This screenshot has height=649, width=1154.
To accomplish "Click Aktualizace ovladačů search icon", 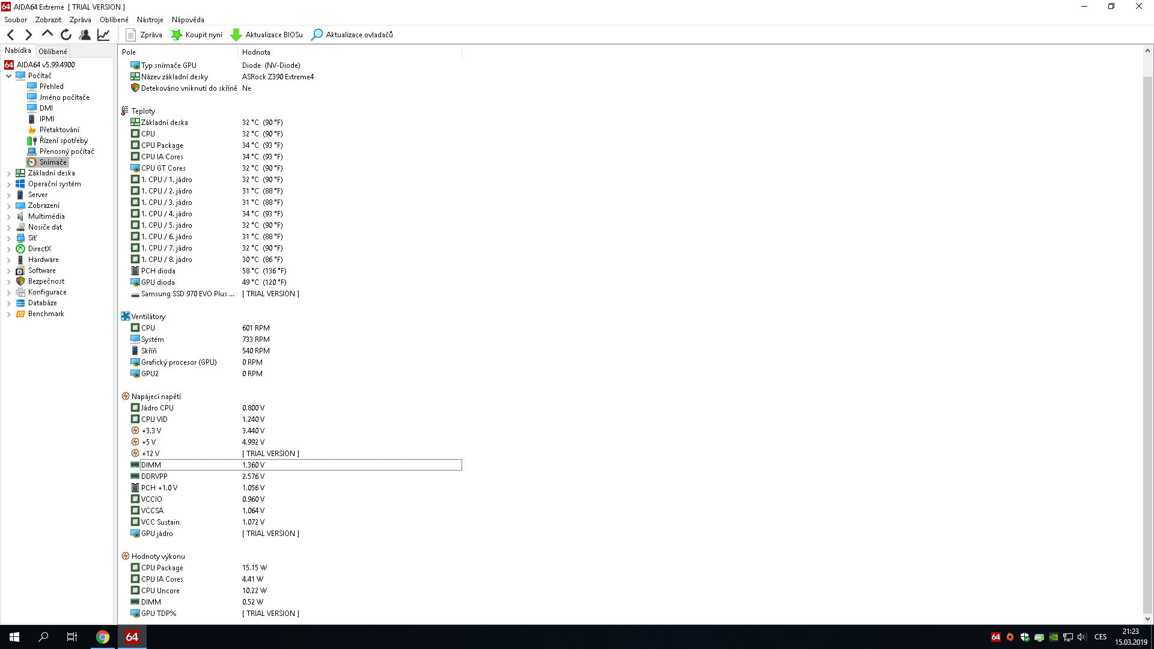I will click(317, 35).
